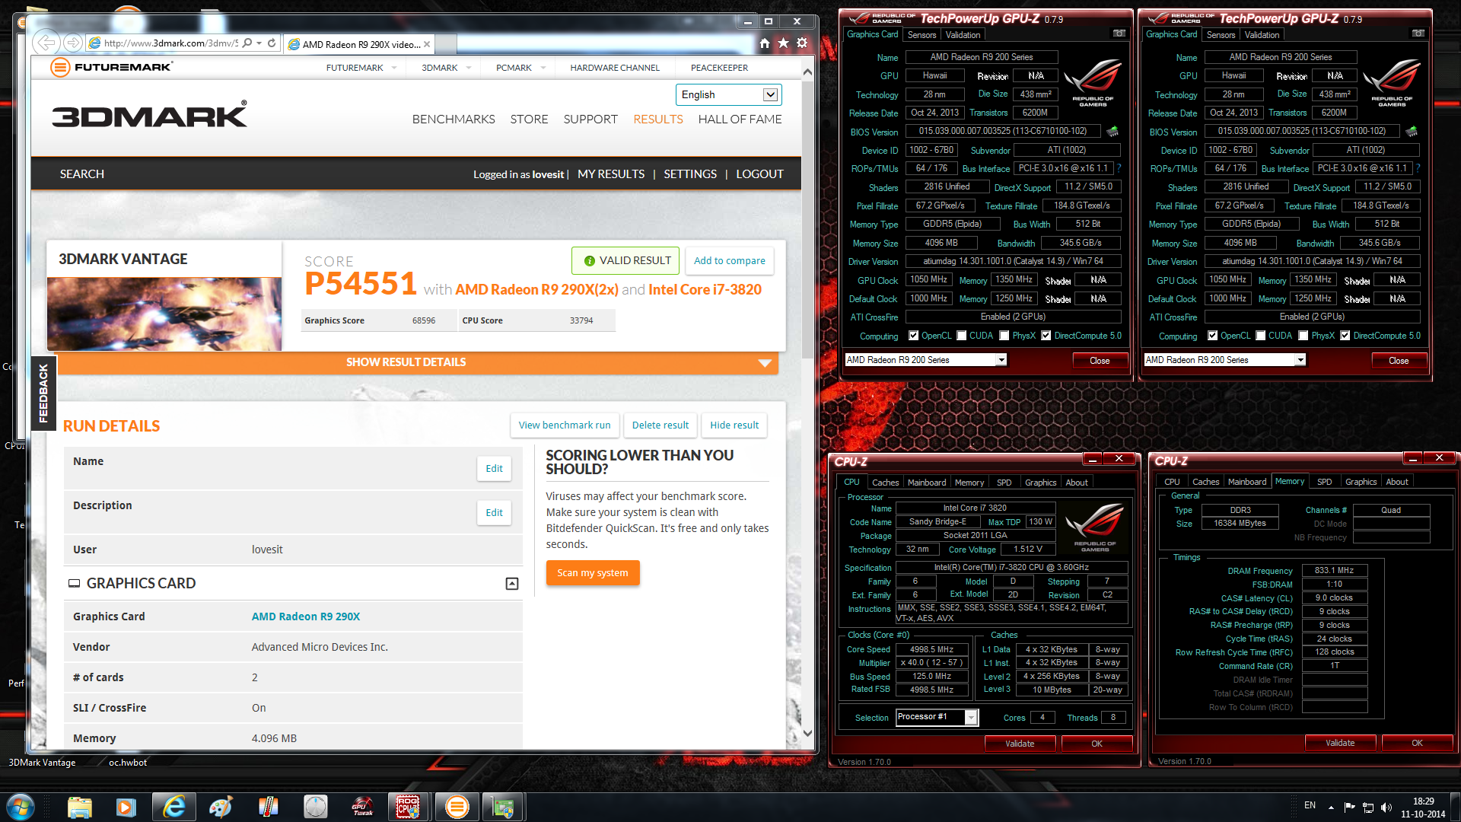Switch to ROG CPU-Z on the taskbar
Viewport: 1461px width, 822px height.
408,807
